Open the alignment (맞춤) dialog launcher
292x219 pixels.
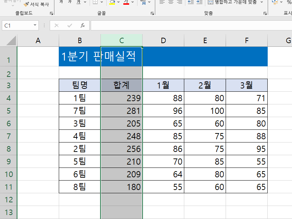[265, 13]
